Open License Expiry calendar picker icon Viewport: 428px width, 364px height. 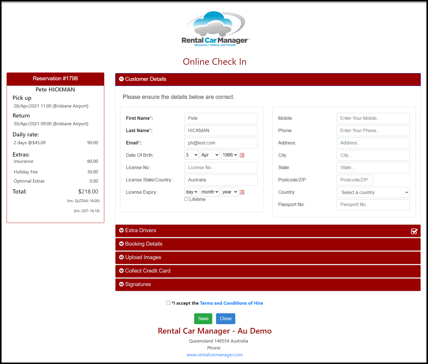tap(242, 192)
